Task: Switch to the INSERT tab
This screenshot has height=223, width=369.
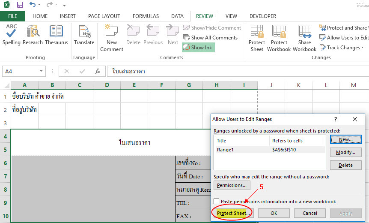Action: [68, 16]
